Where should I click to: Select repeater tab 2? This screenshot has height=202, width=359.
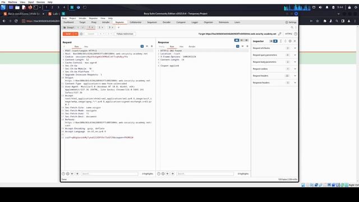click(101, 27)
